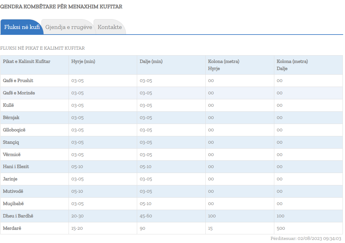Select the Qafë e Prushit row name
This screenshot has width=345, height=243.
coord(18,80)
